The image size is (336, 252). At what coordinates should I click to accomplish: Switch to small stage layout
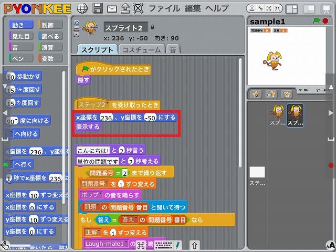[x=292, y=8]
